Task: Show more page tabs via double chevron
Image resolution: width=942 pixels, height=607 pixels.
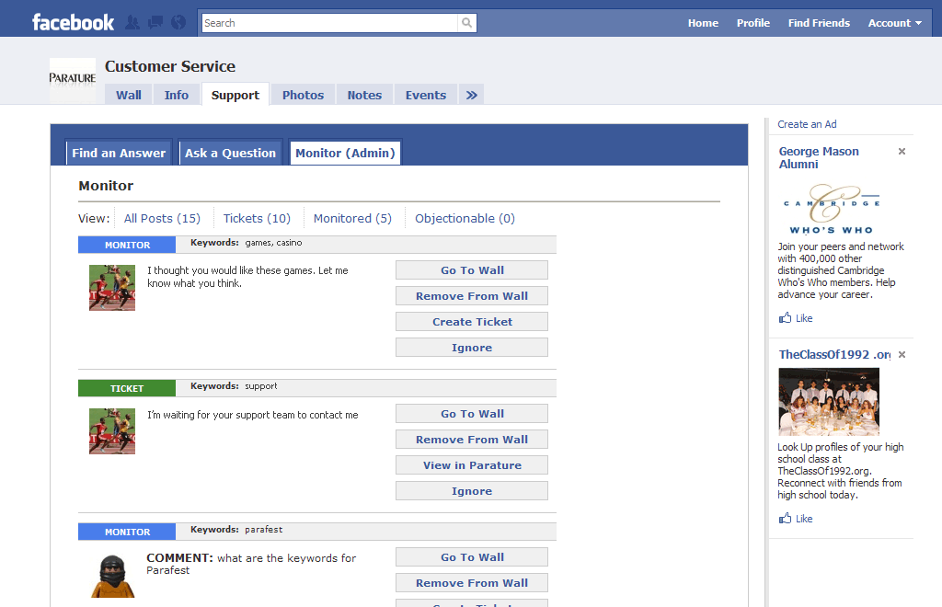Action: [471, 95]
